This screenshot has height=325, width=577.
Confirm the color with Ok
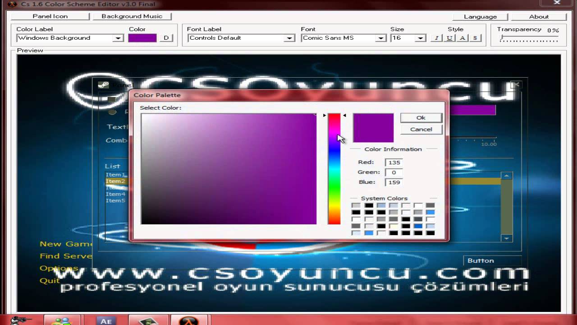click(x=421, y=117)
